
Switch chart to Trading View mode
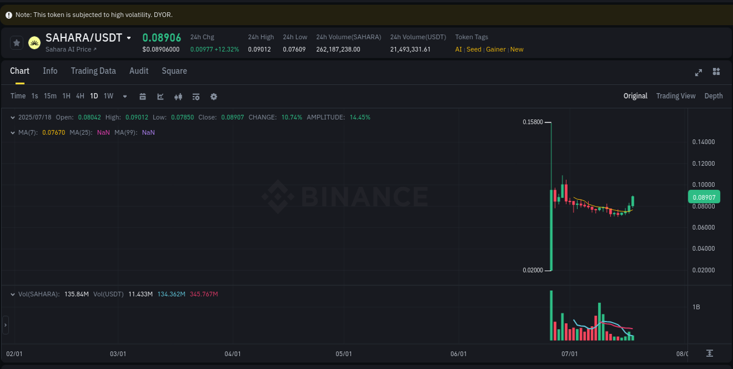tap(676, 95)
